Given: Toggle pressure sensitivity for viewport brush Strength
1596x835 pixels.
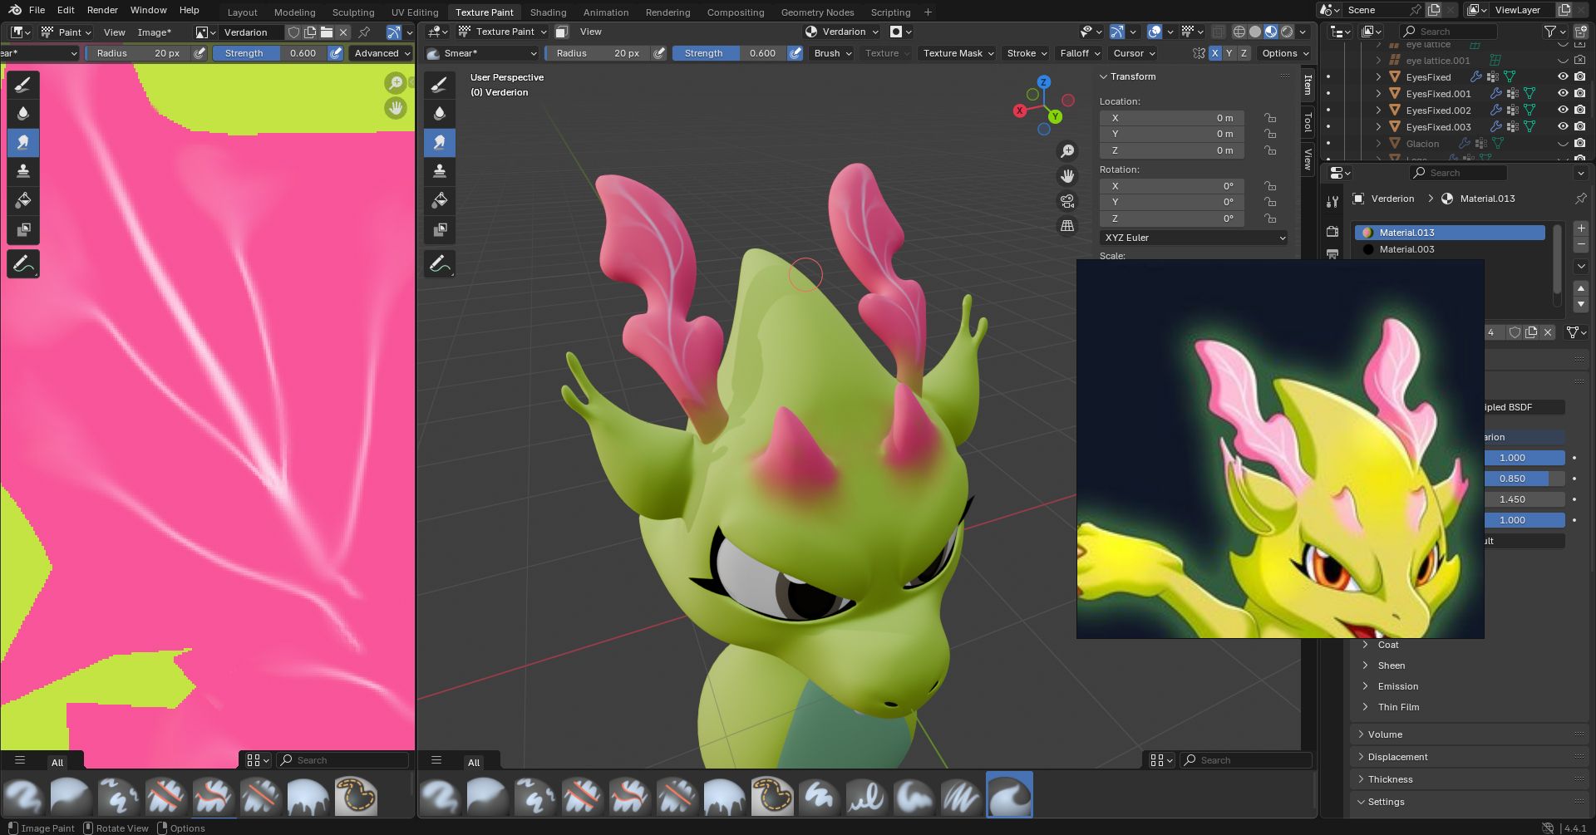Looking at the screenshot, I should [x=796, y=53].
